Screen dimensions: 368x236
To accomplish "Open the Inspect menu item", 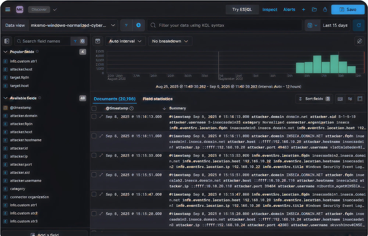I will (x=270, y=9).
